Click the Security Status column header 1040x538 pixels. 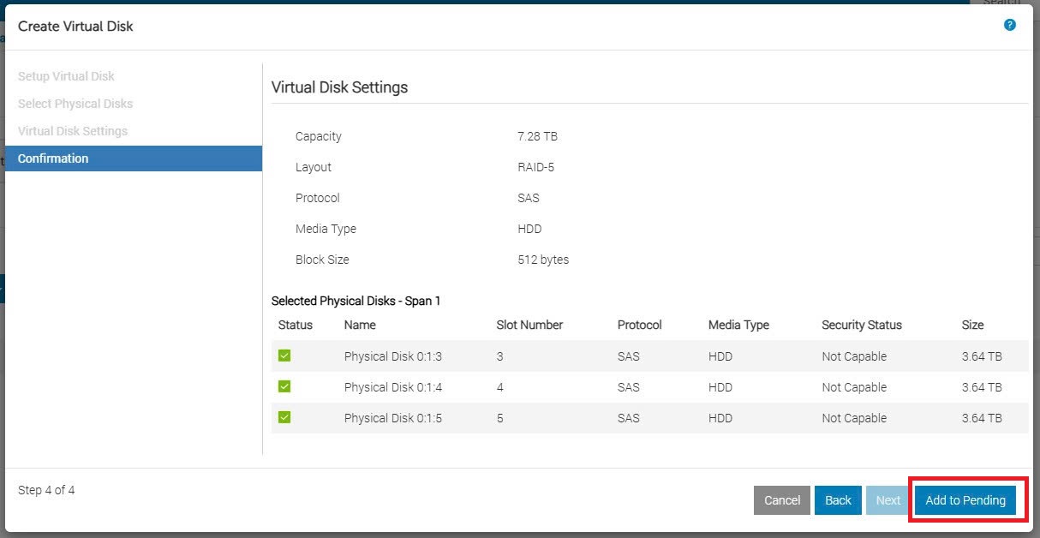[861, 325]
